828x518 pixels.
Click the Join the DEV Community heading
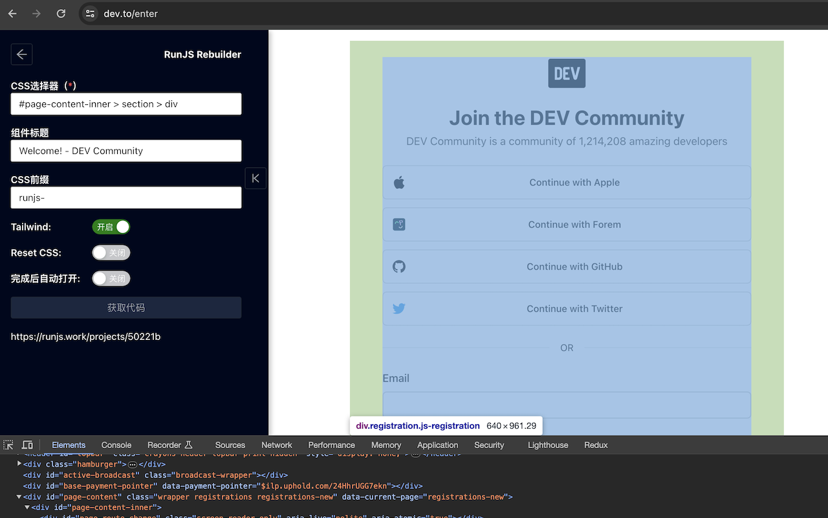pos(567,118)
